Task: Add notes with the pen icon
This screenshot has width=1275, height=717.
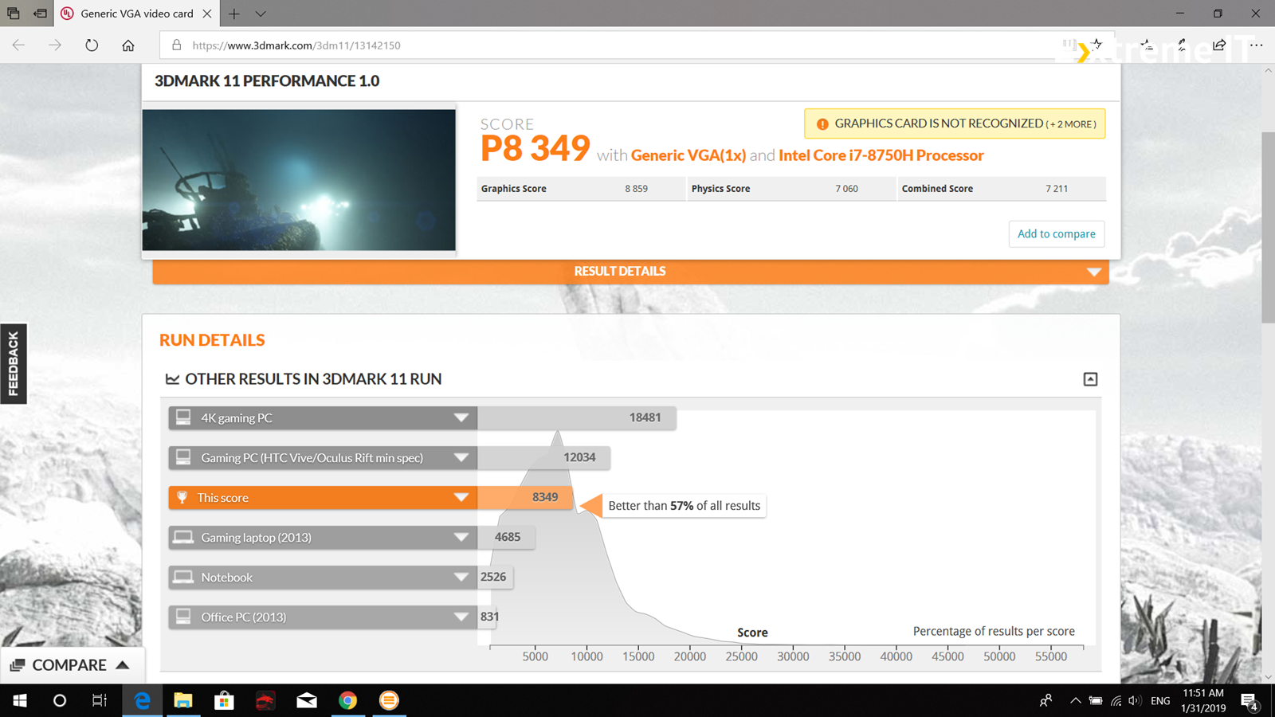Action: tap(1182, 45)
